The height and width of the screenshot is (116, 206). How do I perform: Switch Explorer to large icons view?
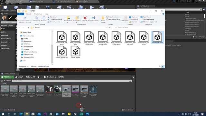click(x=163, y=66)
